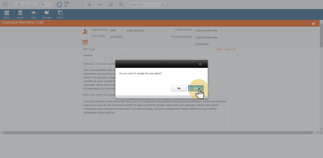Image resolution: width=323 pixels, height=158 pixels.
Task: Click the plus icon to add record
Action: tap(89, 5)
